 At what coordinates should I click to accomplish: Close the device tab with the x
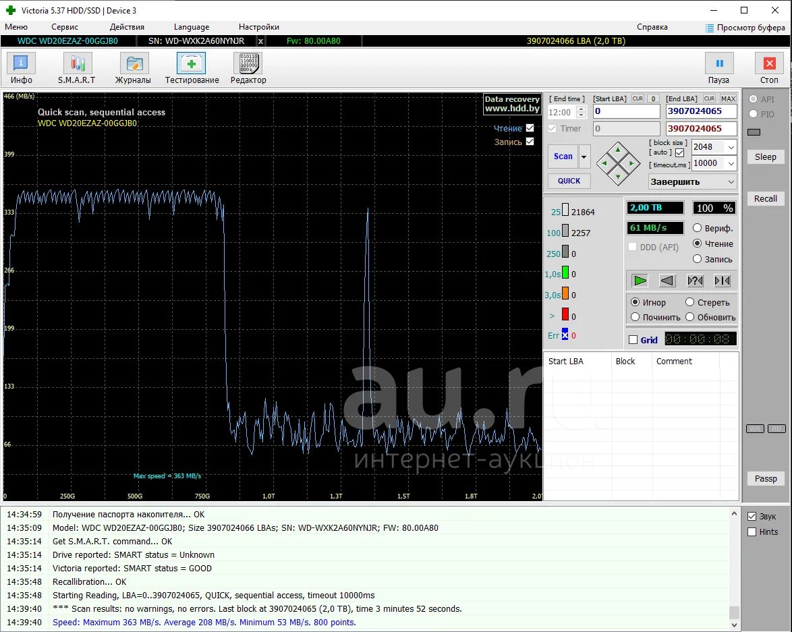260,41
